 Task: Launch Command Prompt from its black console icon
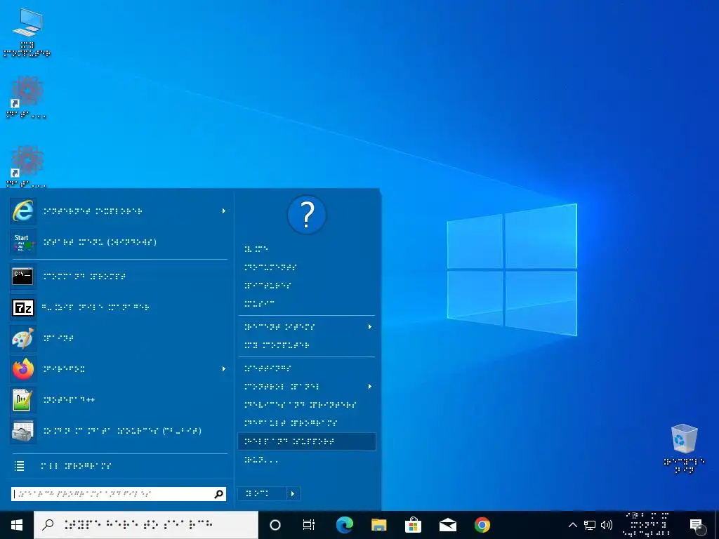click(x=23, y=277)
